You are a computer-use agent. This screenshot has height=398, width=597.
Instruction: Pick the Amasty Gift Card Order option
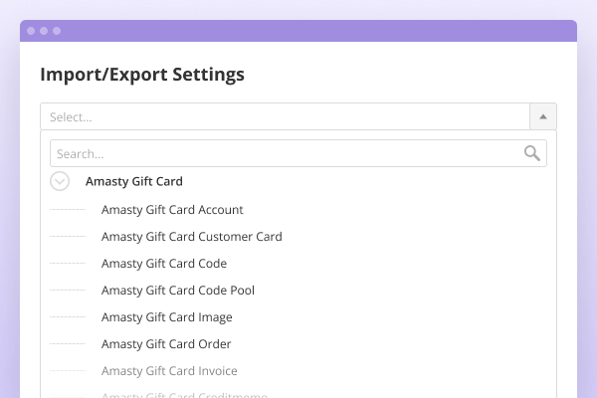(x=166, y=344)
